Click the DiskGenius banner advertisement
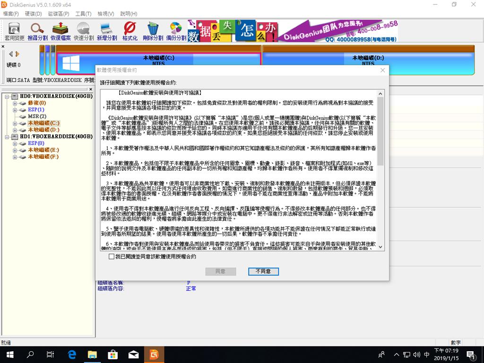The image size is (484, 363). pyautogui.click(x=292, y=31)
